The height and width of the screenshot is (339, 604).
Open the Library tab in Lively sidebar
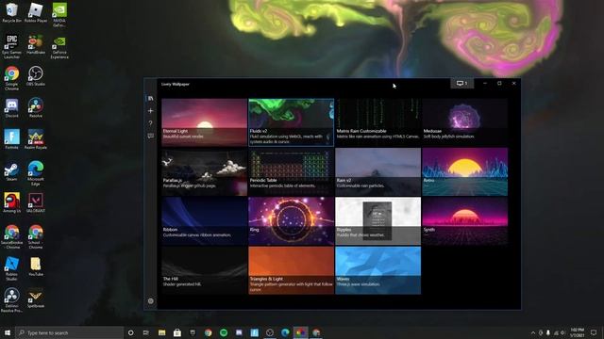[151, 98]
